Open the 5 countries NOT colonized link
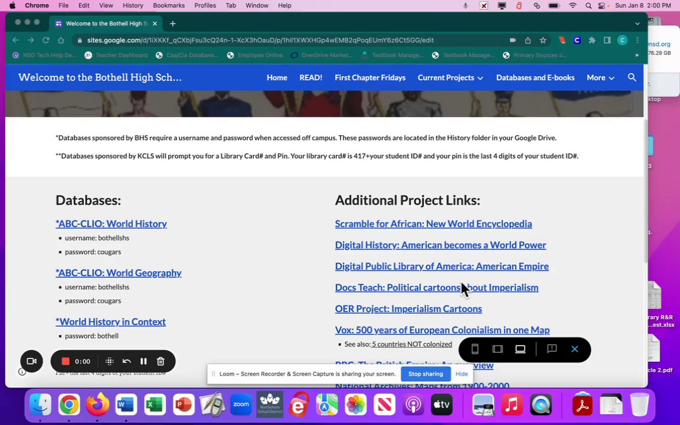The image size is (680, 425). click(x=411, y=344)
